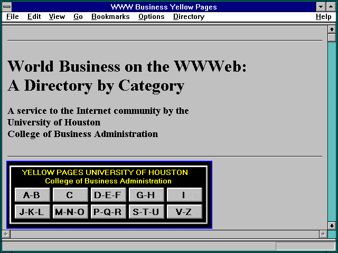Open the P-Q-R category listing
This screenshot has height=253, width=338.
pos(108,212)
